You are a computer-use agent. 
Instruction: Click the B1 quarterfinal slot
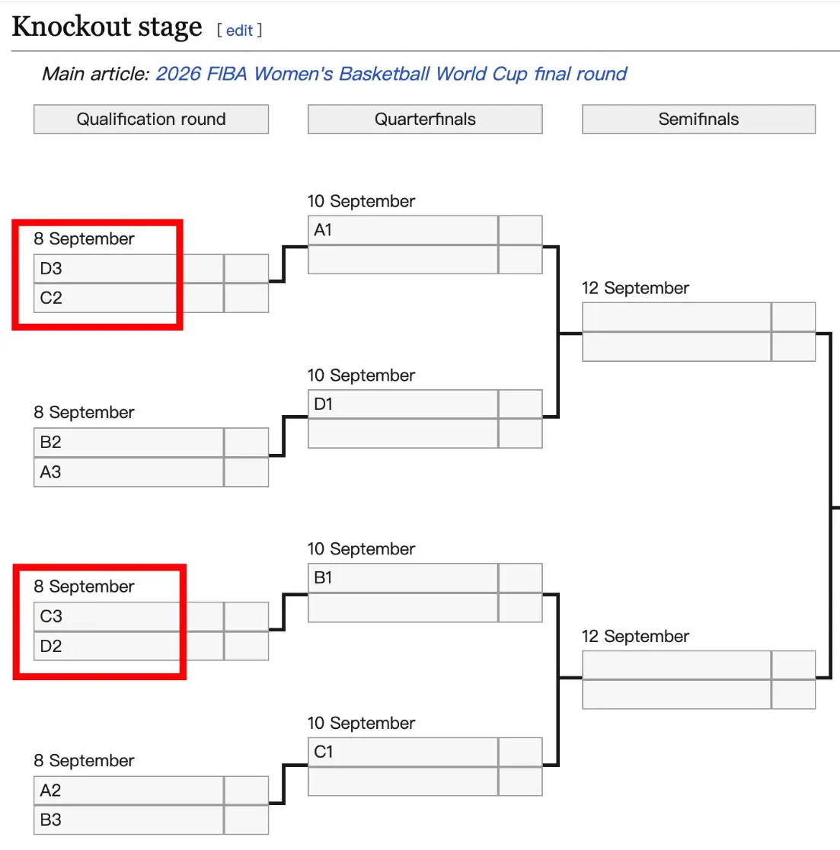403,578
